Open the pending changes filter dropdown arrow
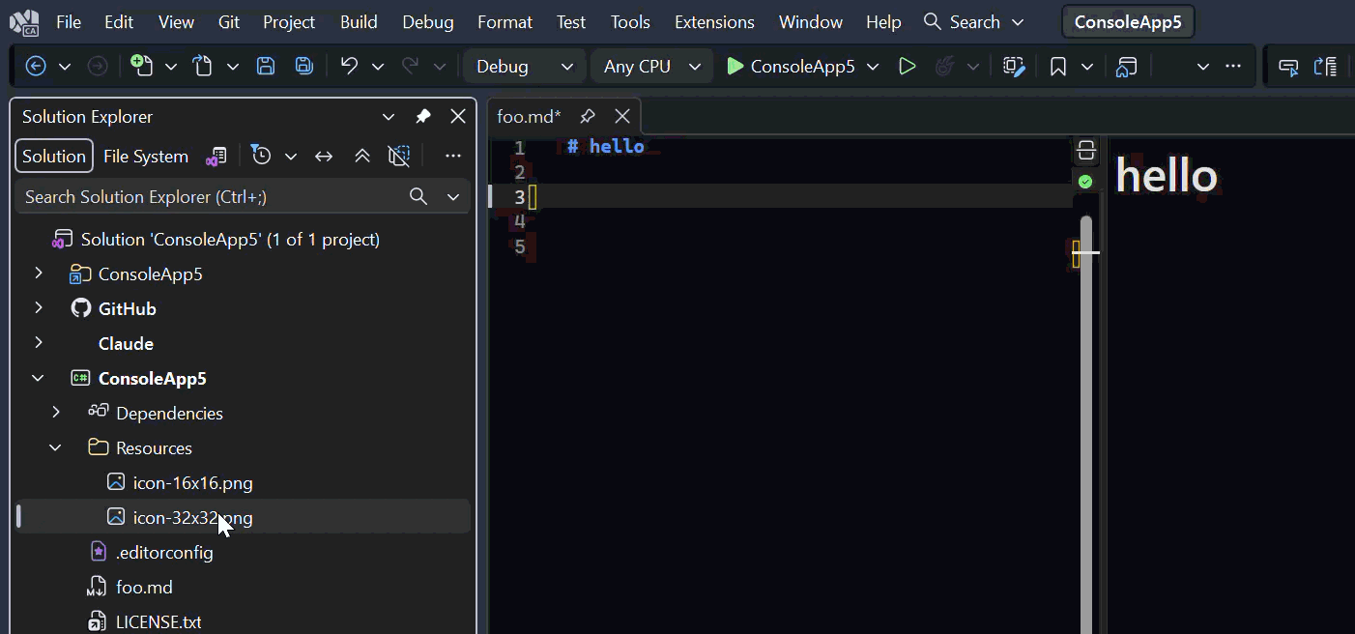This screenshot has height=634, width=1355. 291,156
